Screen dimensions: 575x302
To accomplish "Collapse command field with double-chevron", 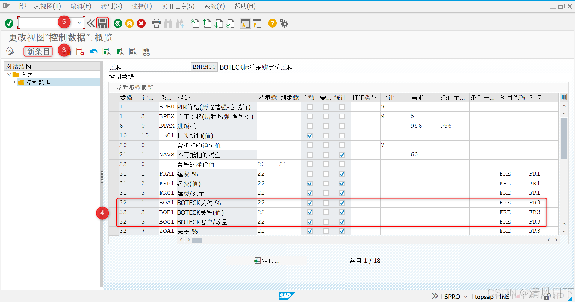I will tap(91, 23).
